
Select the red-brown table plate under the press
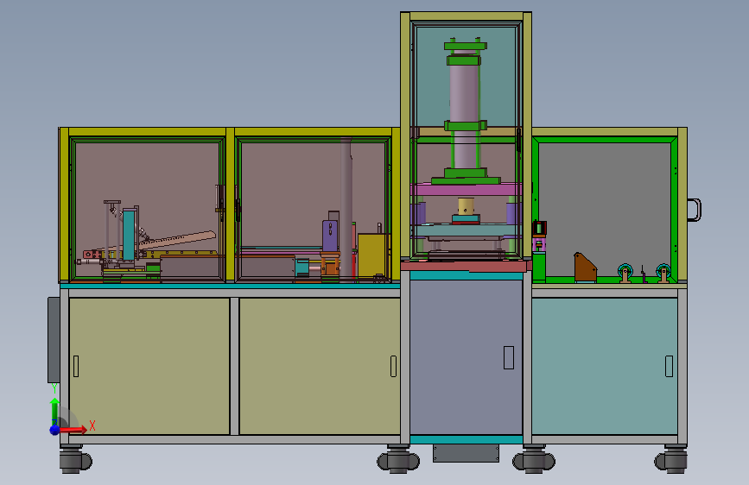click(466, 266)
